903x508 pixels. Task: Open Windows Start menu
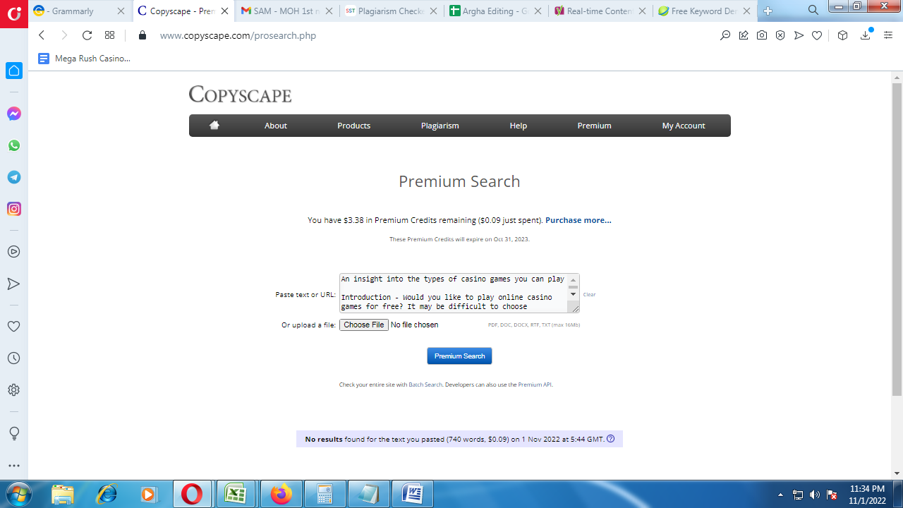point(18,492)
